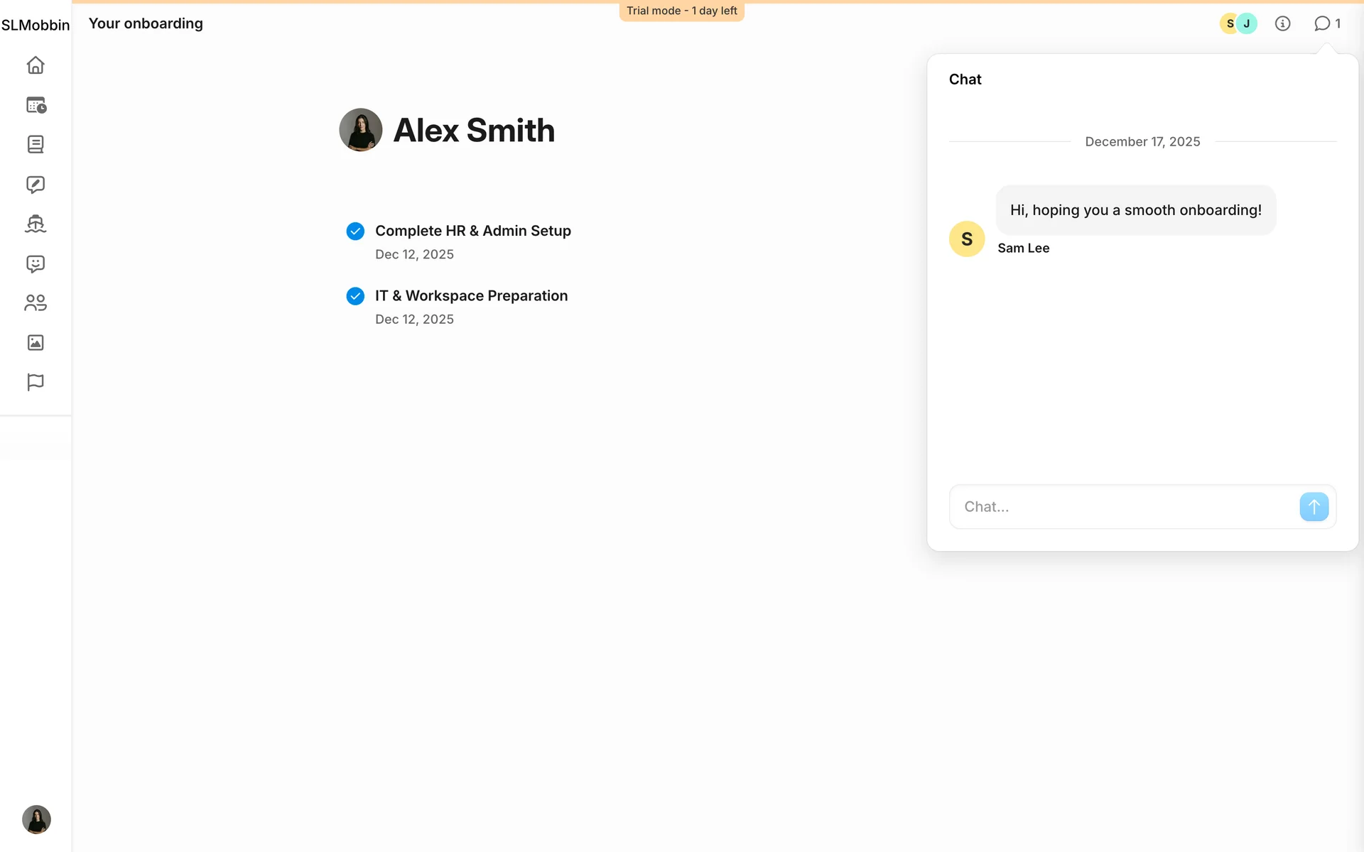1364x852 pixels.
Task: Open the image gallery sidebar icon
Action: pyautogui.click(x=36, y=343)
